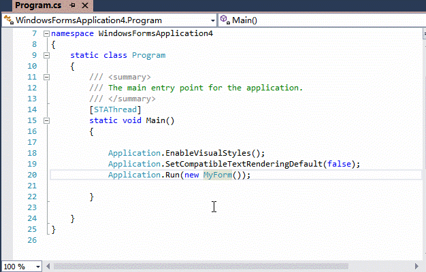Image resolution: width=426 pixels, height=272 pixels.
Task: Collapse the static class Program block
Action: tap(46, 55)
